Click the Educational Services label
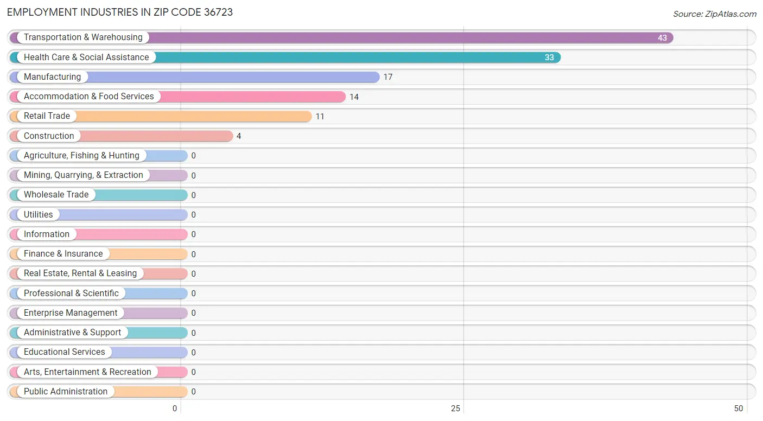Image resolution: width=763 pixels, height=421 pixels. [65, 352]
